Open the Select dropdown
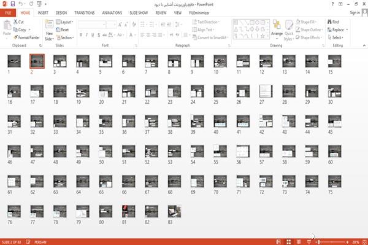 pos(335,37)
